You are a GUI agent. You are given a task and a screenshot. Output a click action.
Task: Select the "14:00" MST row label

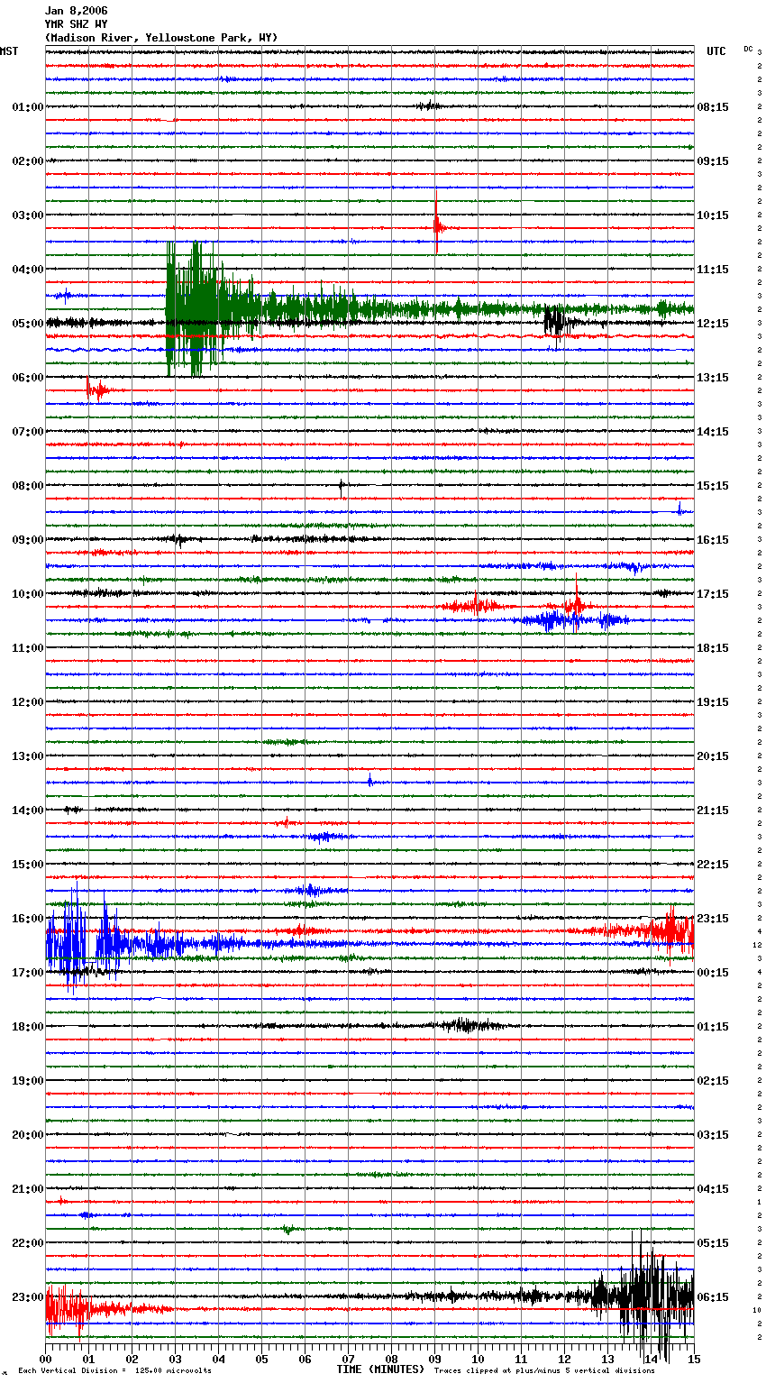(x=28, y=811)
